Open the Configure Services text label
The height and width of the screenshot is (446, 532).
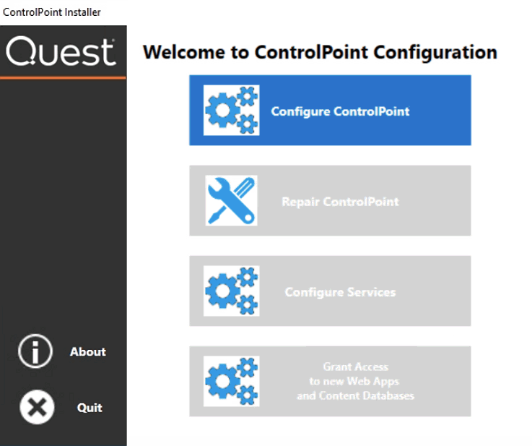point(340,292)
